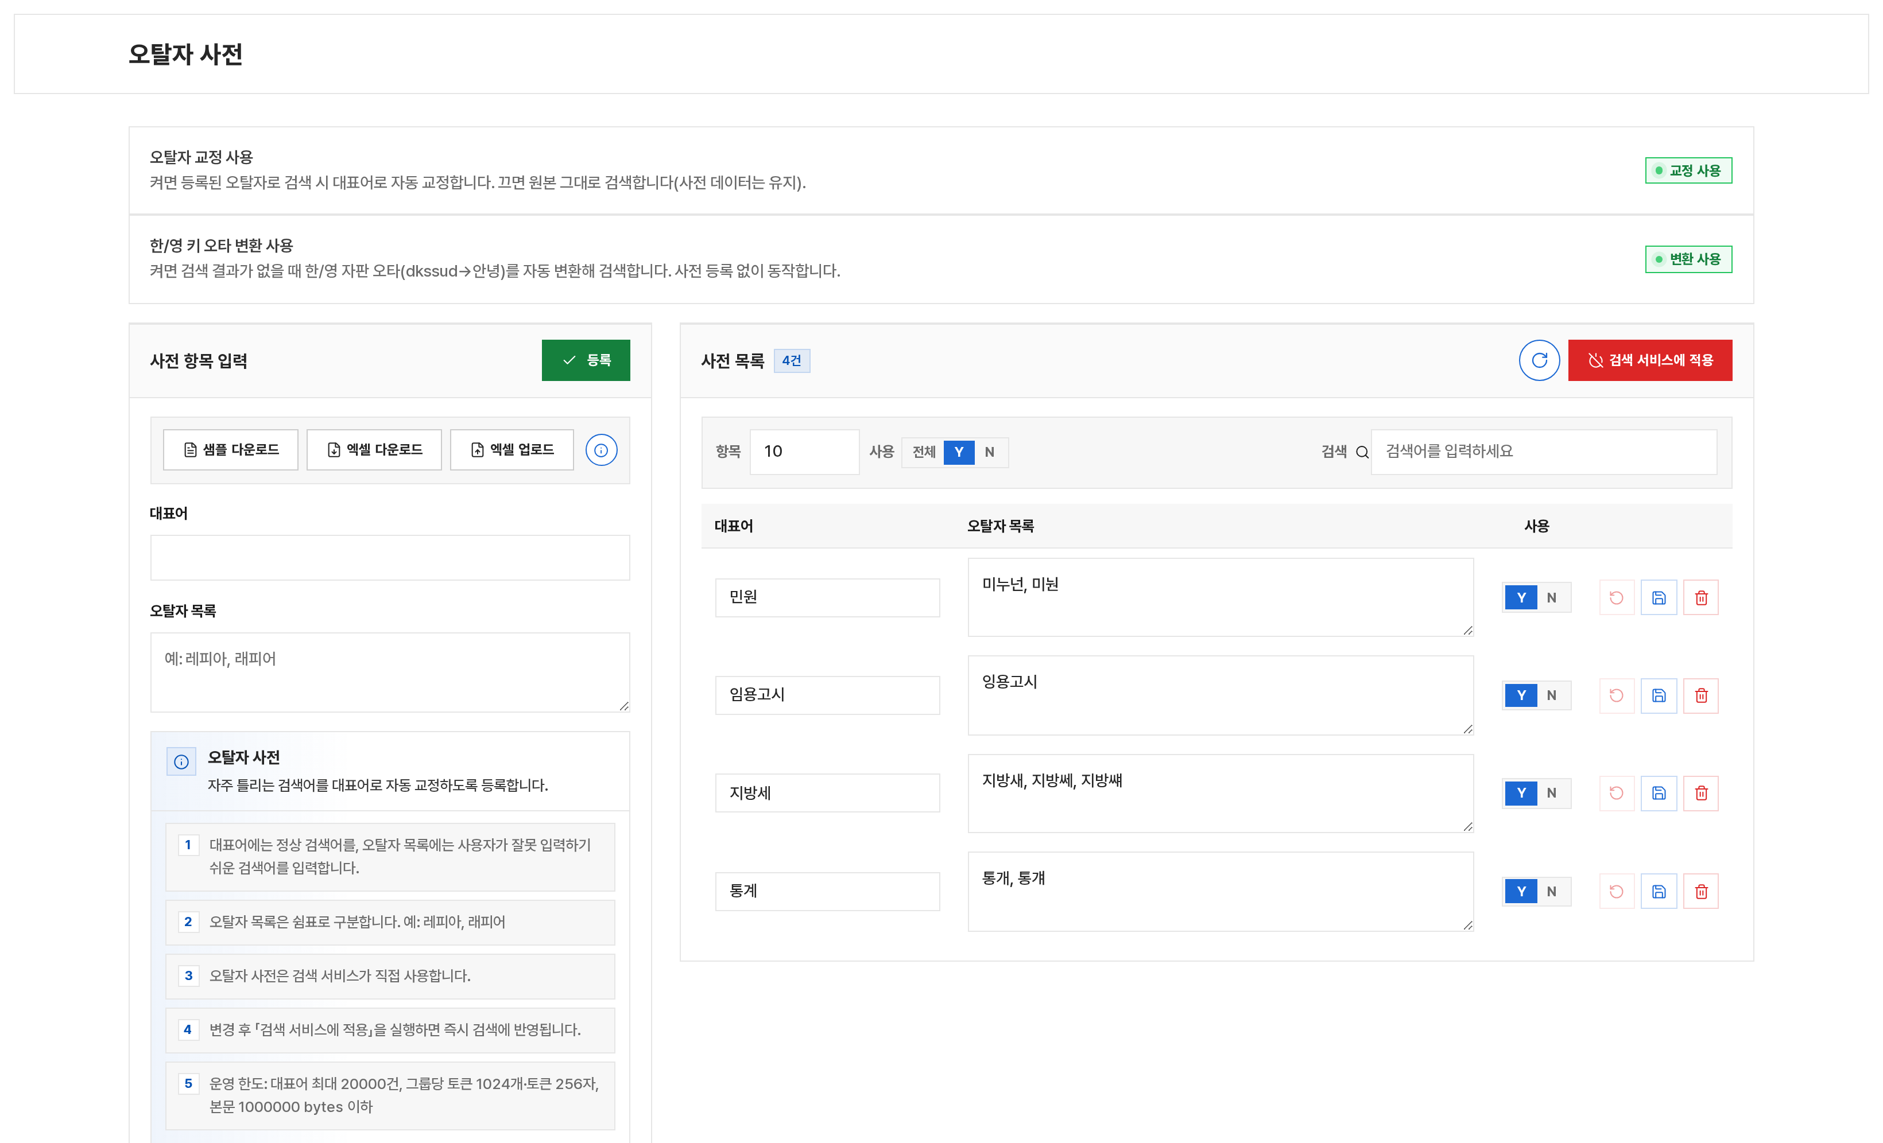Set 민원 row usage to N

tap(1551, 597)
